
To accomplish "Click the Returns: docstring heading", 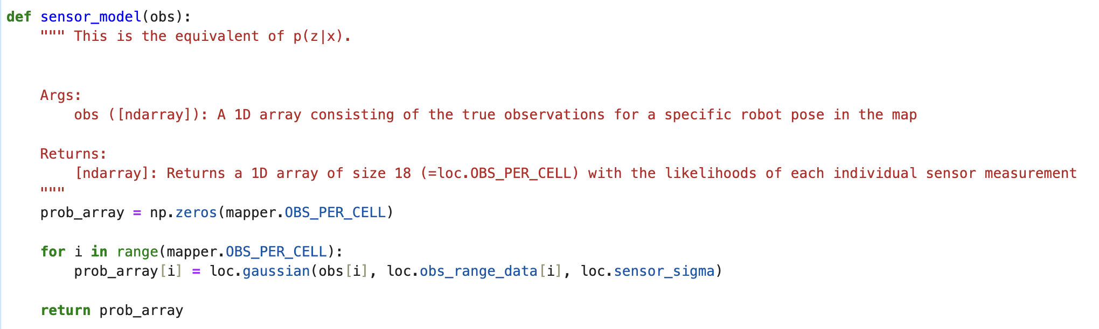I will 73,154.
